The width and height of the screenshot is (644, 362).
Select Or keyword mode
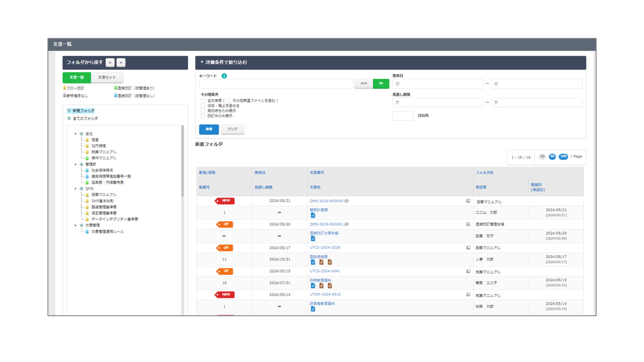coord(381,83)
